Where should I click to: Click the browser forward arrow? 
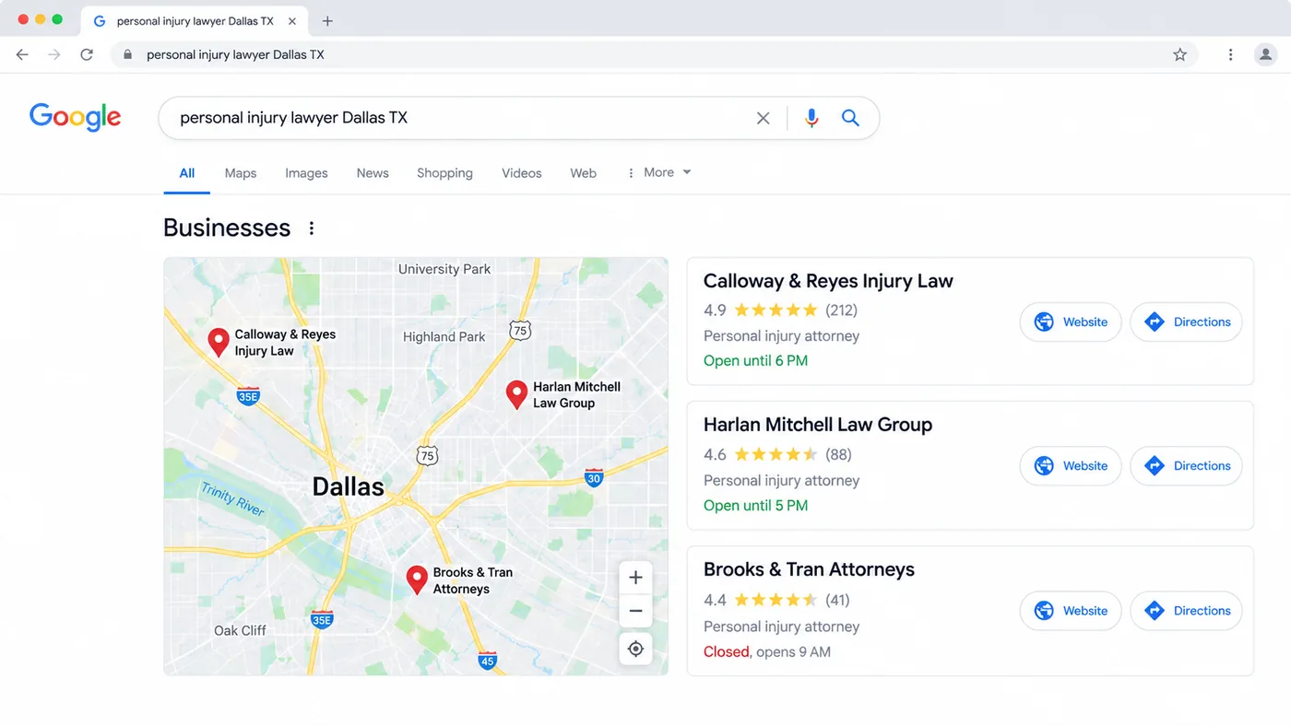[54, 54]
